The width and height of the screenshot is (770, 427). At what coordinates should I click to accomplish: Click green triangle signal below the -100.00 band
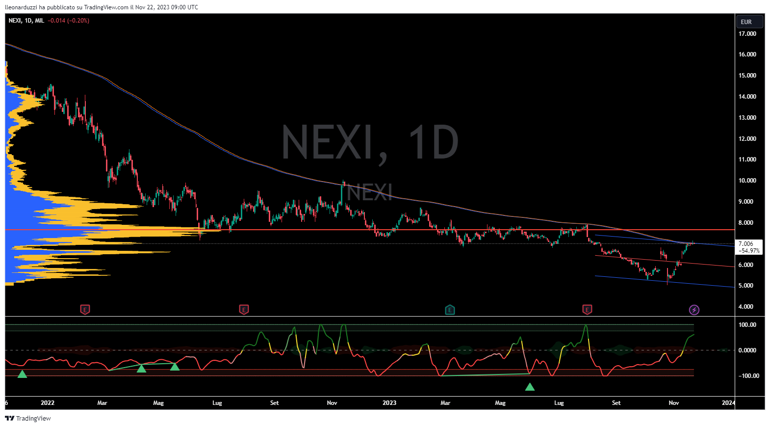tap(530, 387)
